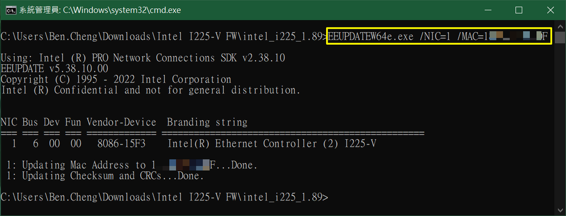This screenshot has height=216, width=566.
Task: Maximize the command prompt window
Action: [x=518, y=10]
